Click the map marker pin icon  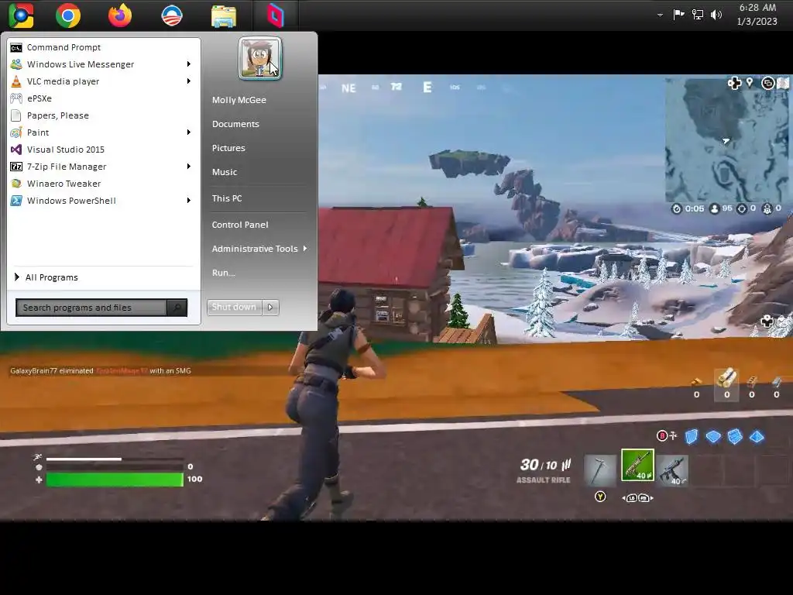click(750, 82)
